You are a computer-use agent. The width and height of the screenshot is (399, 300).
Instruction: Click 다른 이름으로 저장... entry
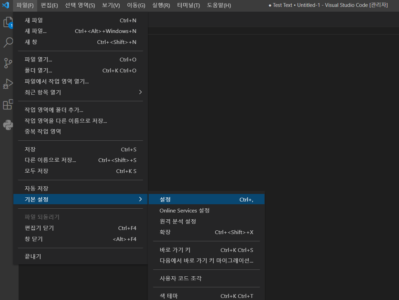click(80, 160)
